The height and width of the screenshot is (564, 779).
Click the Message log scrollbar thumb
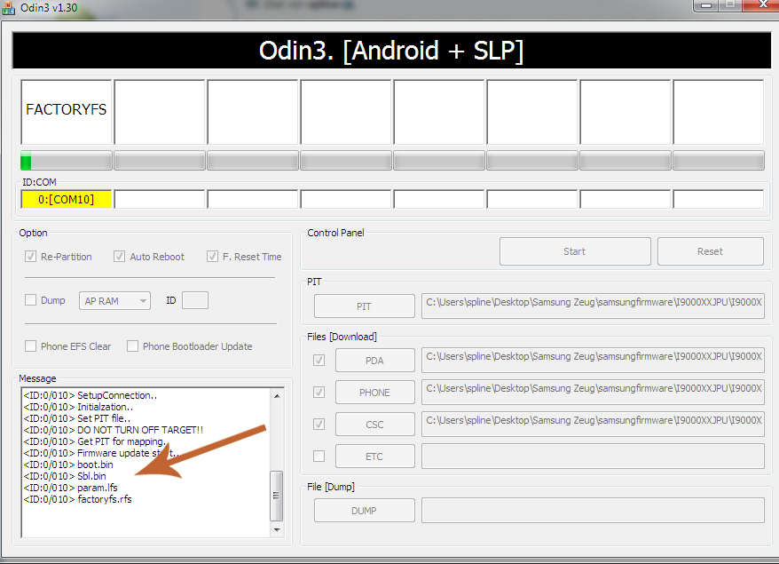pyautogui.click(x=277, y=496)
